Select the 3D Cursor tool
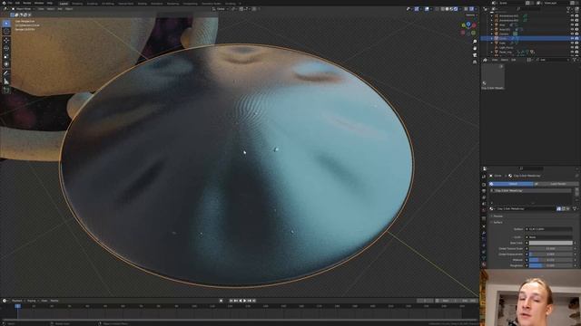581x326 pixels. pos(6,32)
